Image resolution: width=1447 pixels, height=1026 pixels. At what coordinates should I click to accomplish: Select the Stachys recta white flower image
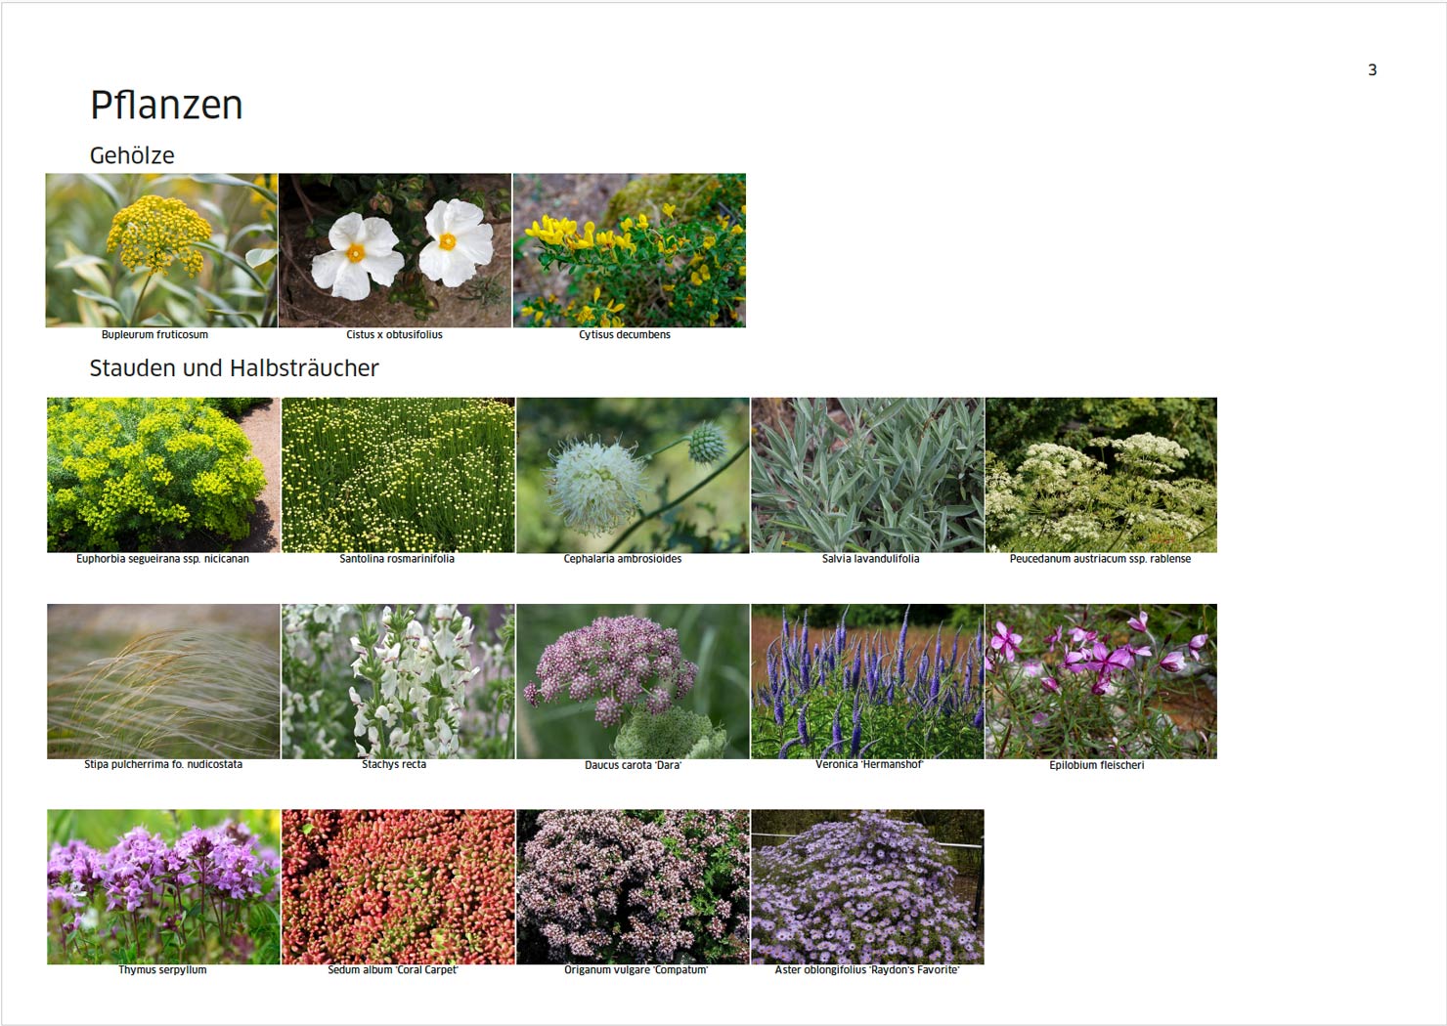(398, 681)
